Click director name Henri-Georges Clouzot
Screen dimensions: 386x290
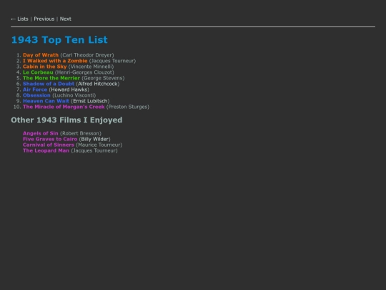(x=84, y=72)
